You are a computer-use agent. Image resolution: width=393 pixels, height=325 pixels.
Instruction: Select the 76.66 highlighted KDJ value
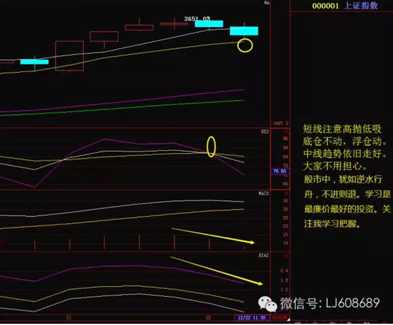[280, 171]
